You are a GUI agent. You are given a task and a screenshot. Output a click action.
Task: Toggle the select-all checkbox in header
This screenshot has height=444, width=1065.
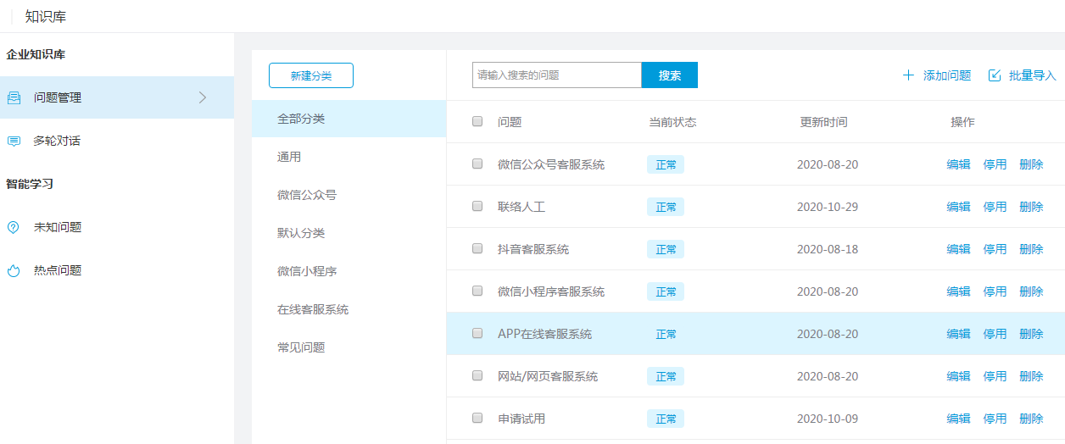tap(477, 121)
